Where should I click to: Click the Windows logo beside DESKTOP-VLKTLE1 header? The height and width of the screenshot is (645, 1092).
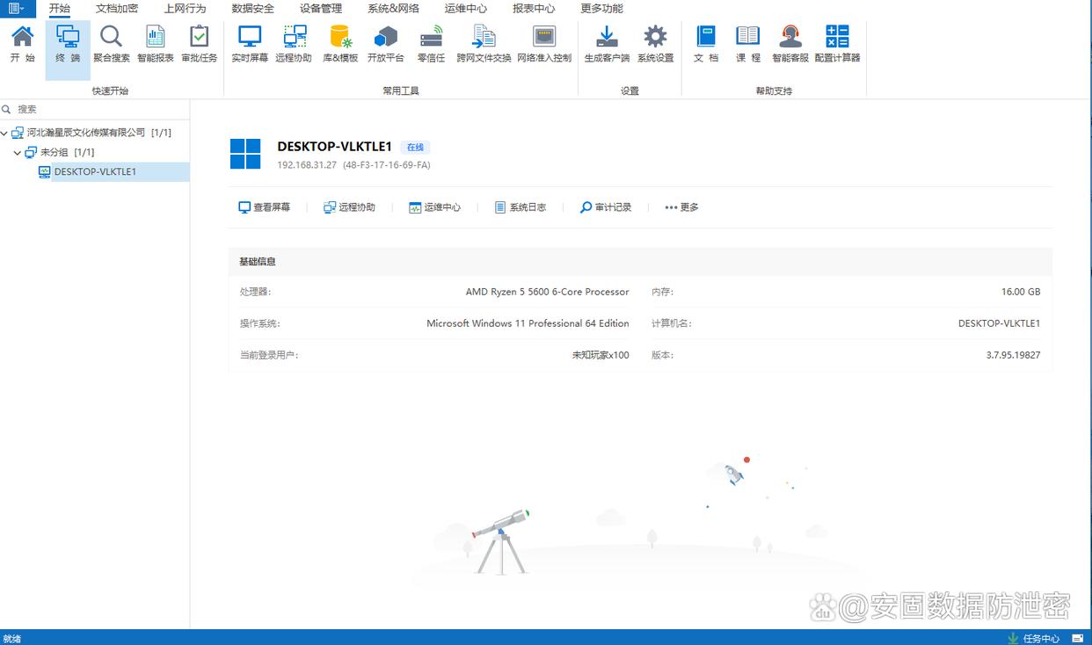245,154
